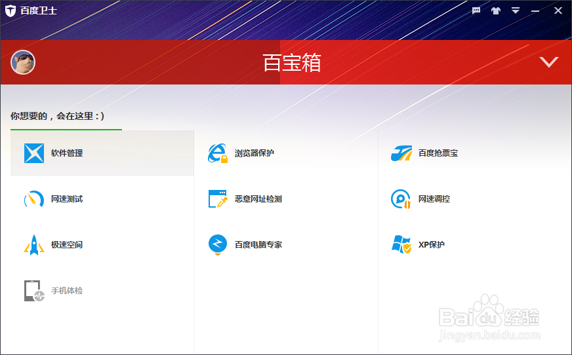This screenshot has height=355, width=572.
Task: Open the main menu dropdown in title bar
Action: coord(516,10)
